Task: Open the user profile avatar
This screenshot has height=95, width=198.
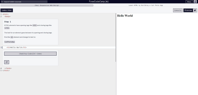Action: (195, 2)
